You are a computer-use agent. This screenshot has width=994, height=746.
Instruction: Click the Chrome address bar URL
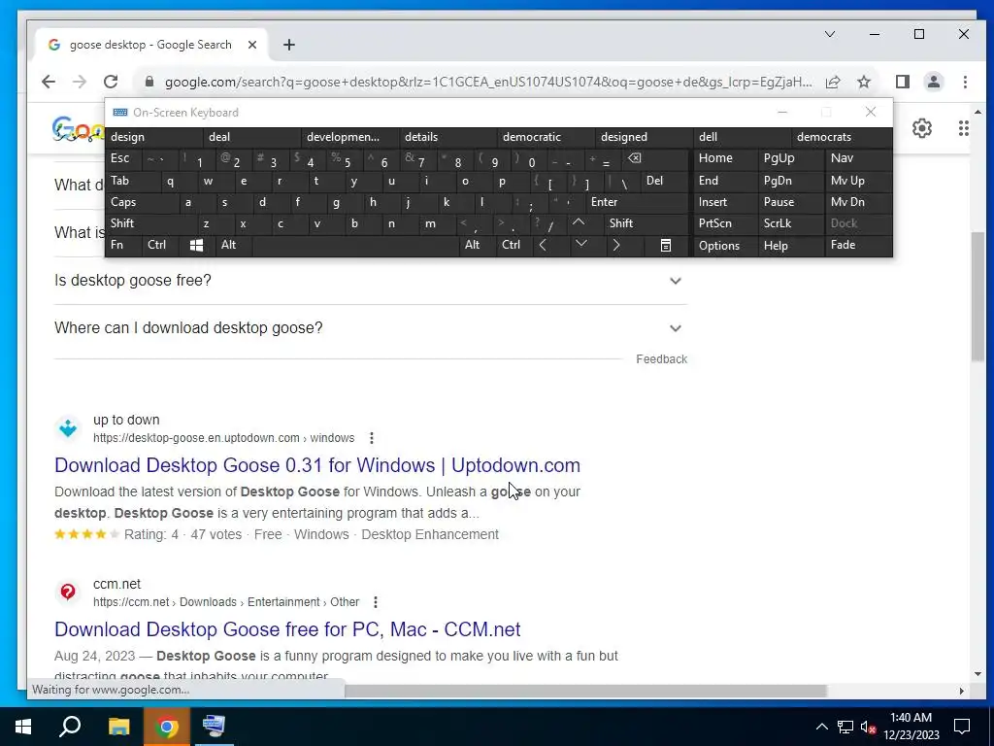pos(488,82)
